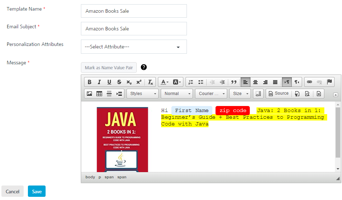342x200 pixels.
Task: Insert a page break
Action: pyautogui.click(x=119, y=94)
